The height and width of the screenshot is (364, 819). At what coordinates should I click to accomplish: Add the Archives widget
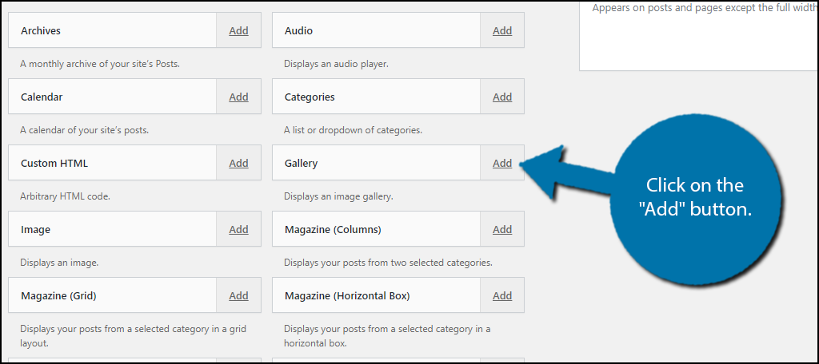(238, 31)
